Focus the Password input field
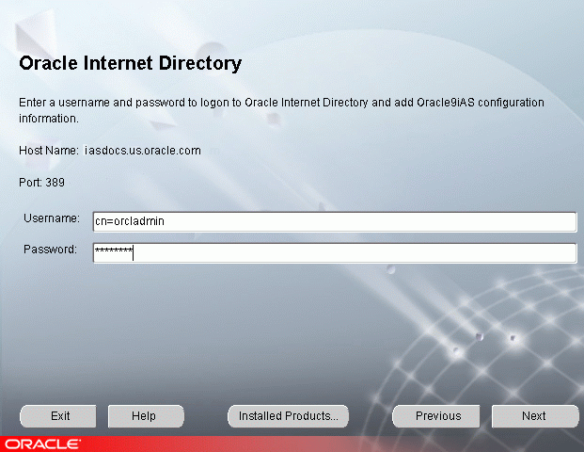 click(x=335, y=253)
